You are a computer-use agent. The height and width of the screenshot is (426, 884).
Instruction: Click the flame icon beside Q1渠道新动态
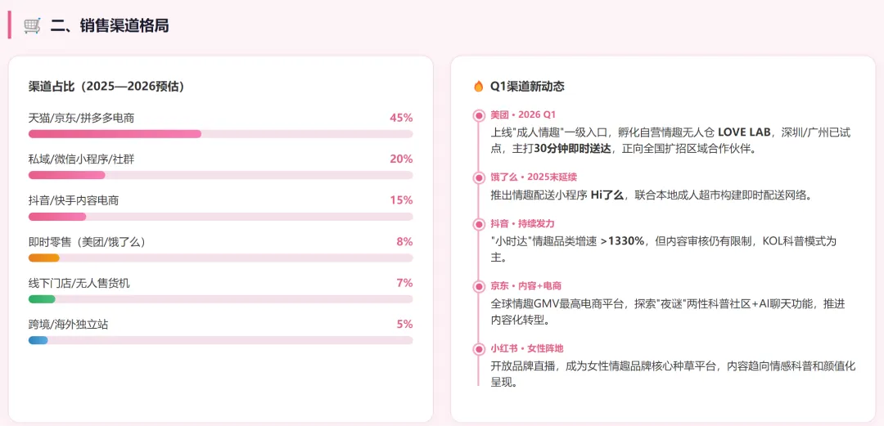click(x=479, y=86)
